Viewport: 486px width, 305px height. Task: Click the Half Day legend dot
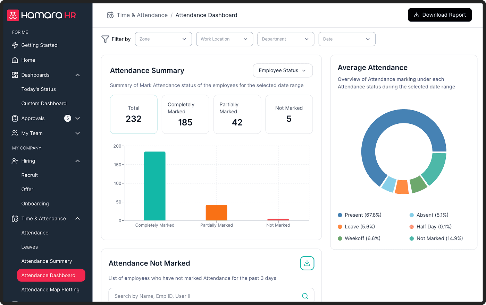coord(412,227)
